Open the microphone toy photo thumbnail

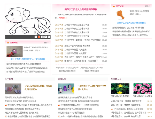(x=14, y=51)
